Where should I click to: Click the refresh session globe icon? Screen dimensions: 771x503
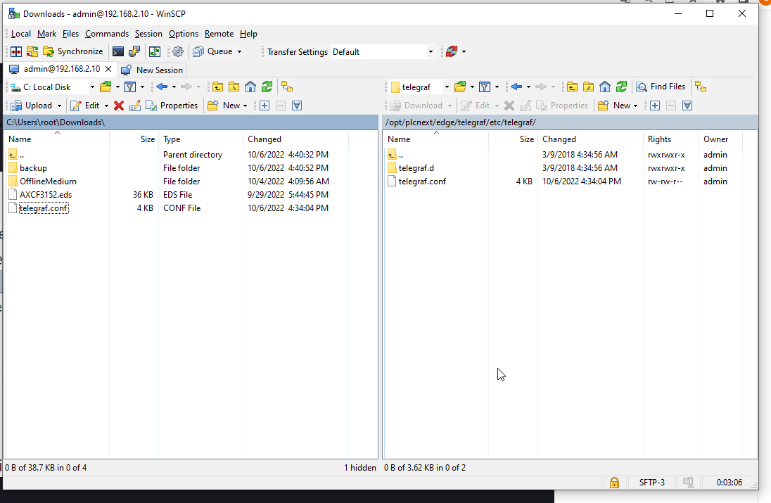point(452,51)
